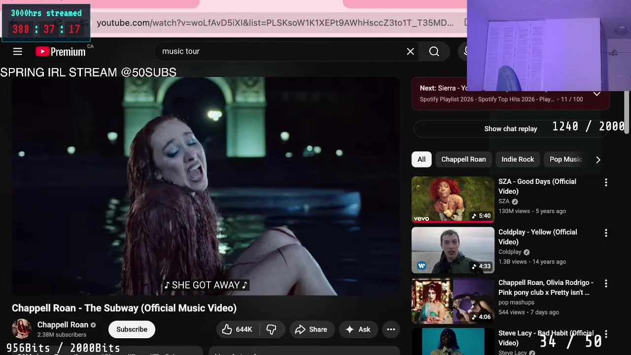Open the Ask AI button

click(358, 329)
